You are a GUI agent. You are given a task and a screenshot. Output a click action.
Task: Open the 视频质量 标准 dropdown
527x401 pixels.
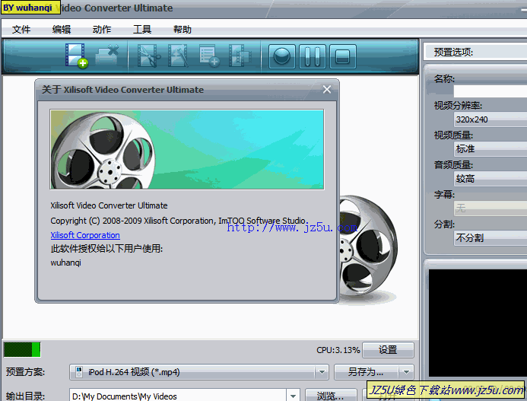click(490, 148)
